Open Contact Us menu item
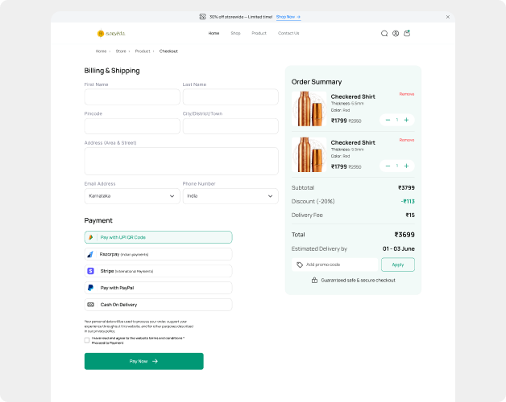 [x=288, y=34]
